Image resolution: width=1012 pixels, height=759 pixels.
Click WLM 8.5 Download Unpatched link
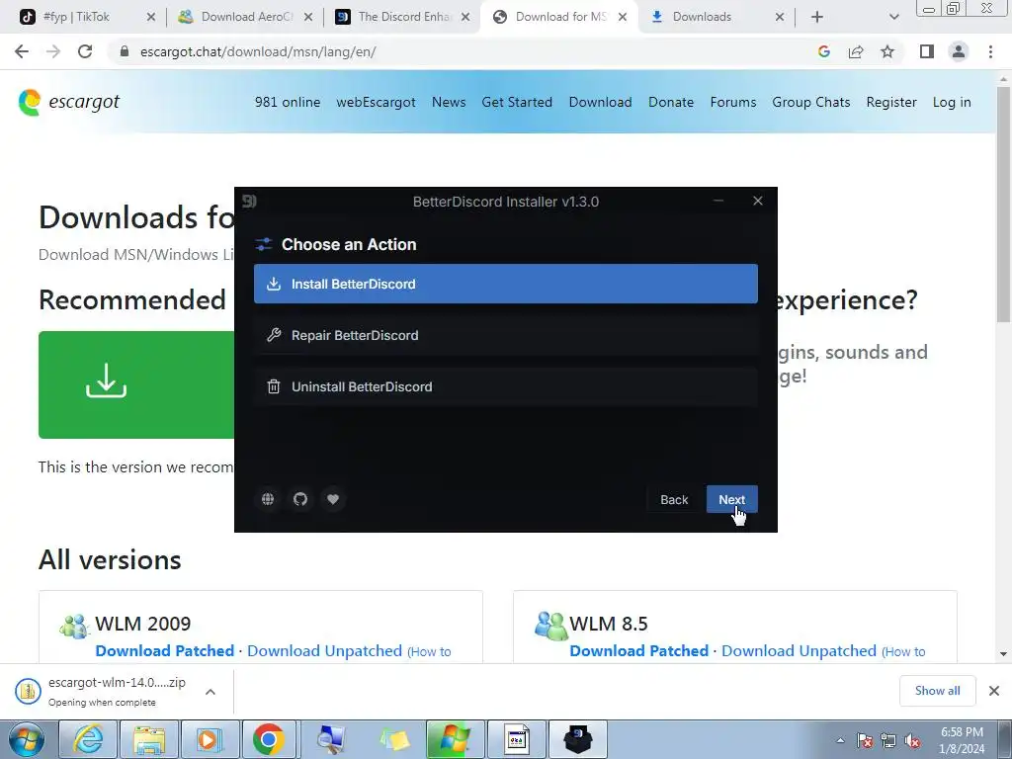tap(799, 650)
